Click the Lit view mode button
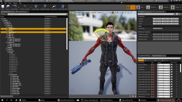This screenshot has width=182, height=102. pyautogui.click(x=83, y=12)
